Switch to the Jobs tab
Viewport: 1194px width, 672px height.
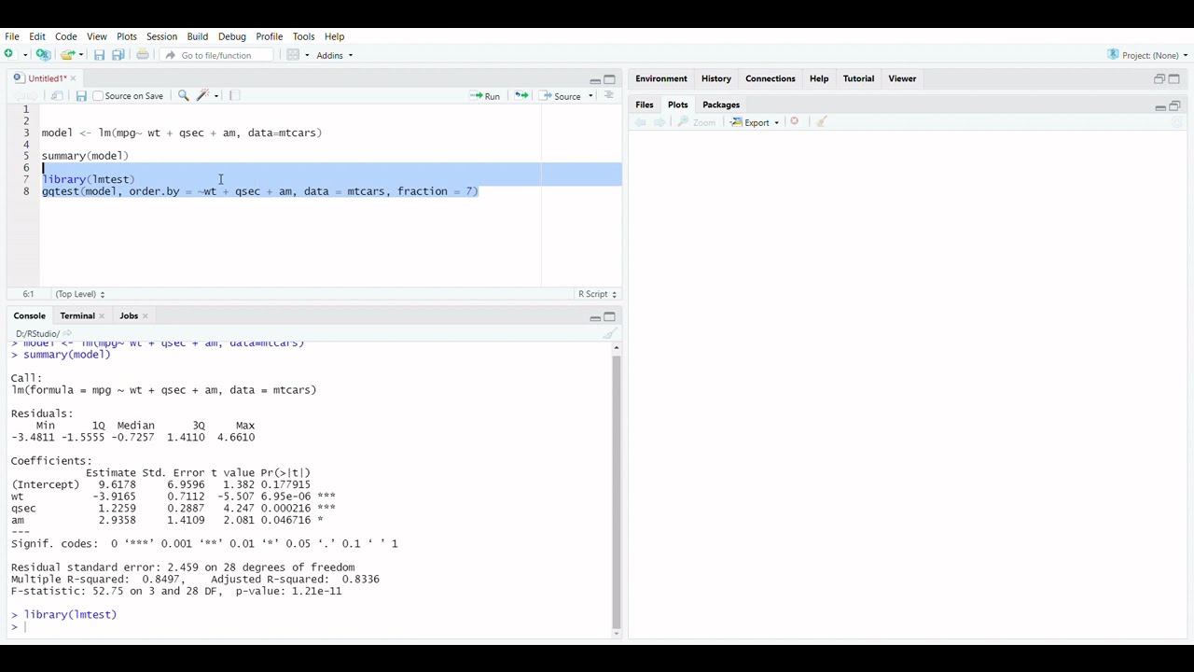(129, 315)
